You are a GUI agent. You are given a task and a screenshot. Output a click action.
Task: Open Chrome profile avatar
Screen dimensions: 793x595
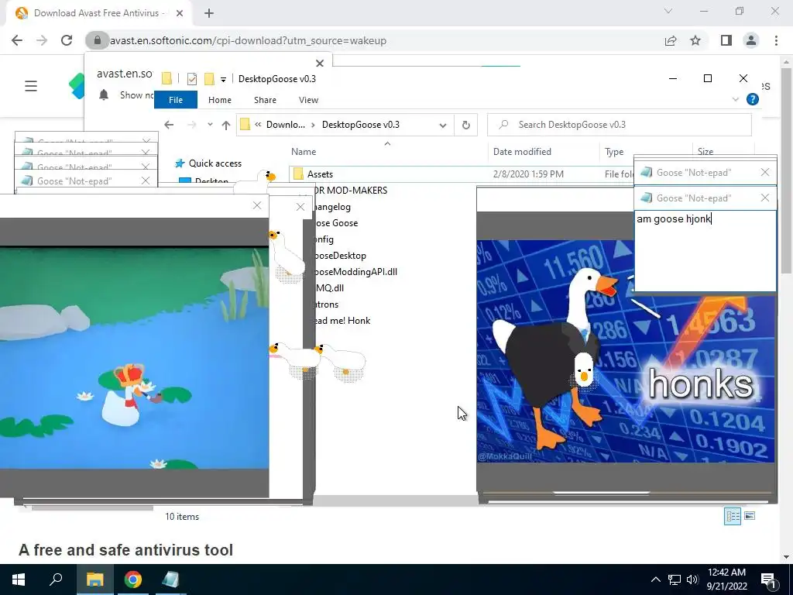click(751, 40)
